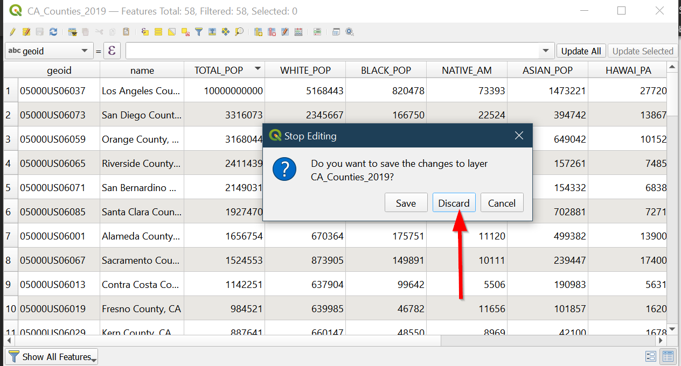
Task: Click New field icon in toolbar
Action: (258, 32)
